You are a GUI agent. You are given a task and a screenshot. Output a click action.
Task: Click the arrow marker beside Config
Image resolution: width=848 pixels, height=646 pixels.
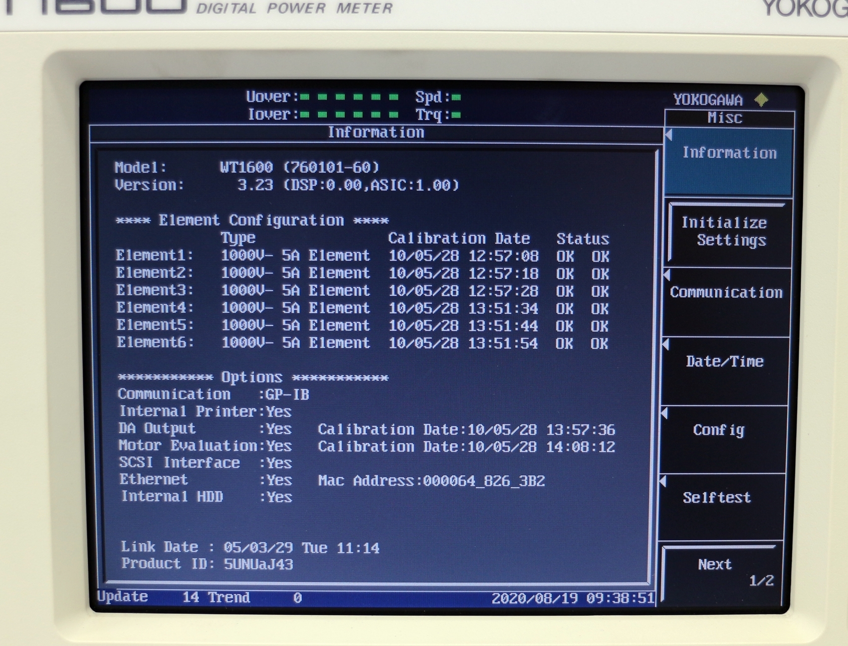[x=665, y=413]
